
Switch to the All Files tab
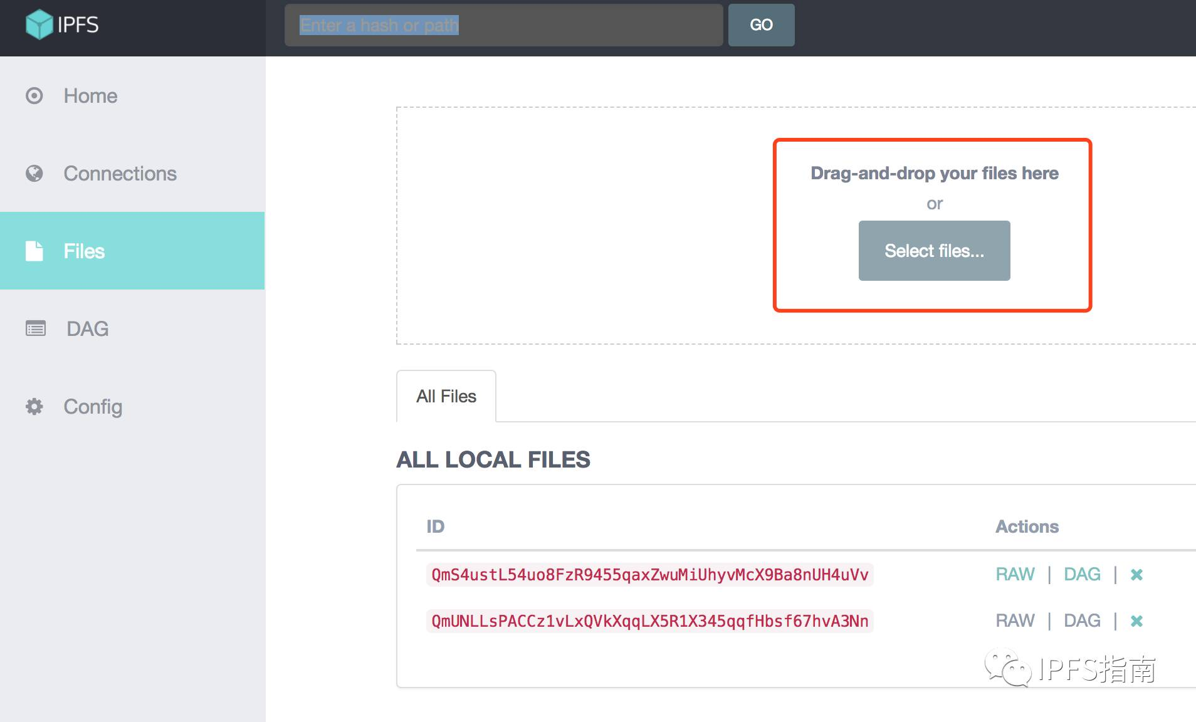tap(446, 396)
